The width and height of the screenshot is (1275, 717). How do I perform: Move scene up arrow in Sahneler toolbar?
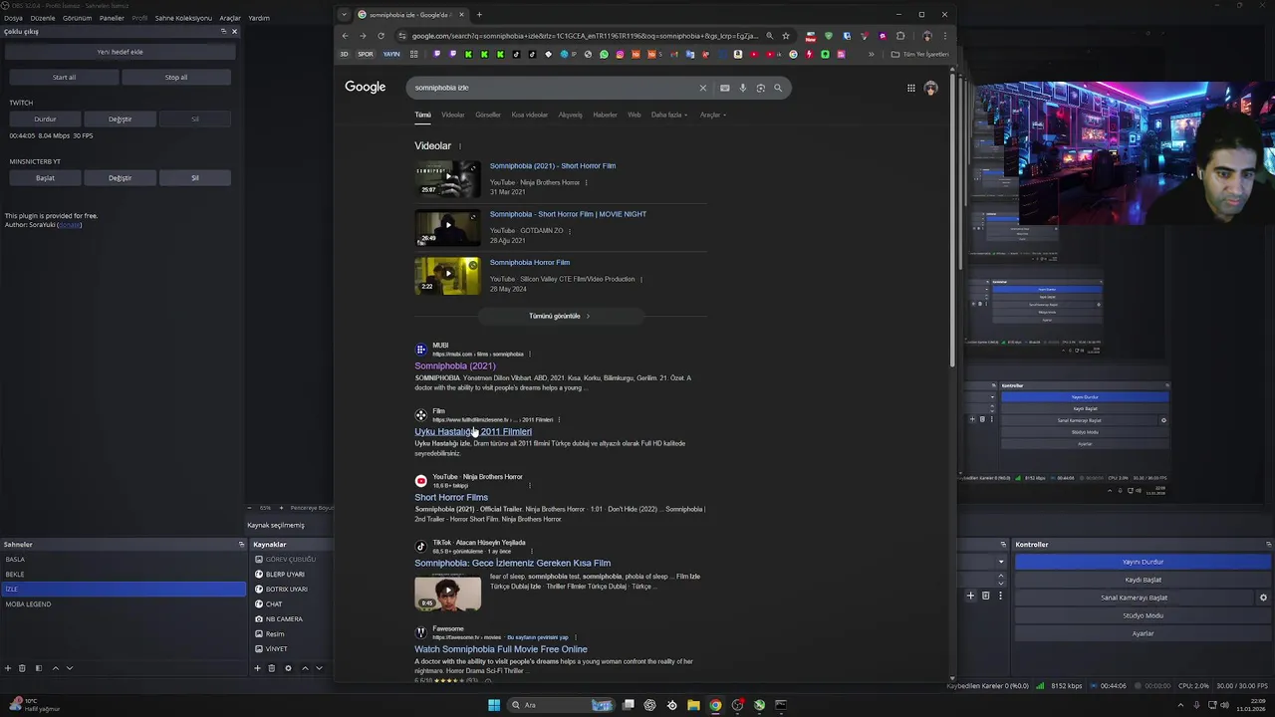coord(56,668)
